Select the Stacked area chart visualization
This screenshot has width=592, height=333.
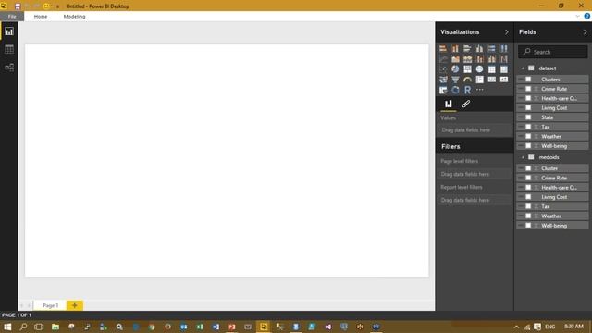(467, 59)
